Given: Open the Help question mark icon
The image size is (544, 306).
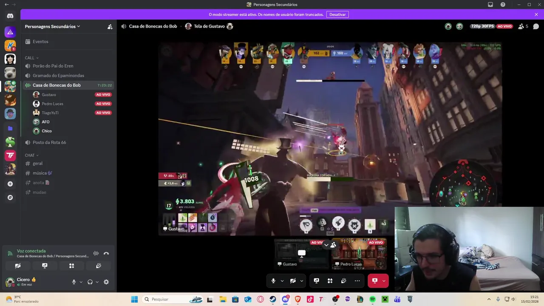Looking at the screenshot, I should click(503, 5).
